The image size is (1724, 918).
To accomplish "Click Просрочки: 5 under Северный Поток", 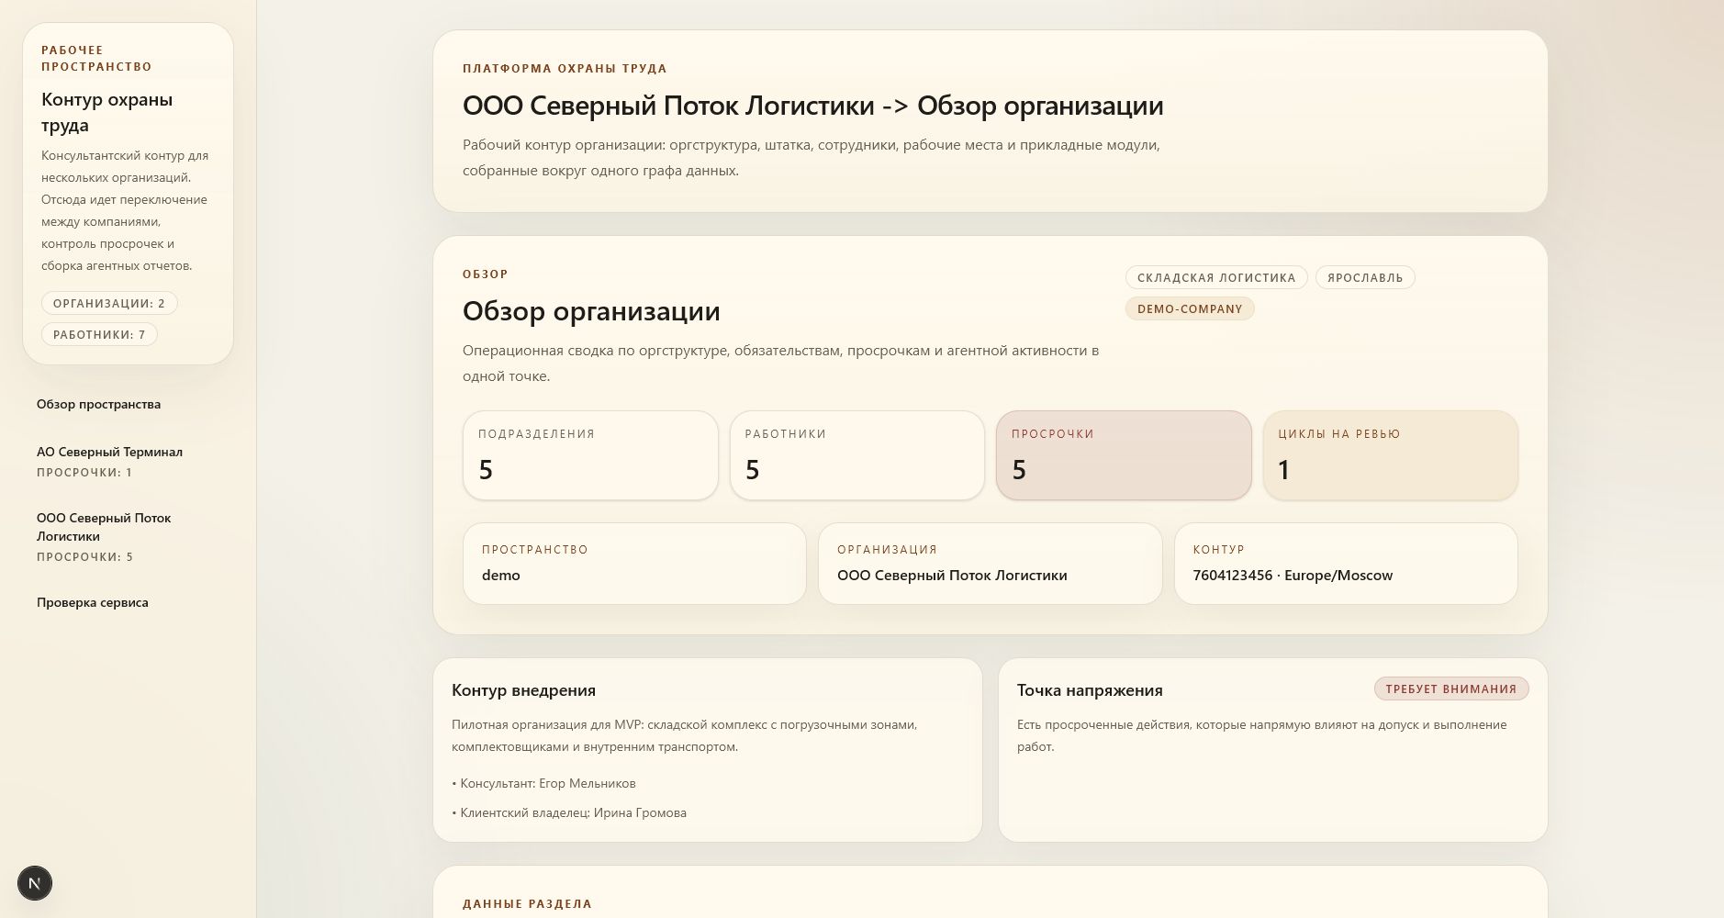I will pyautogui.click(x=84, y=557).
